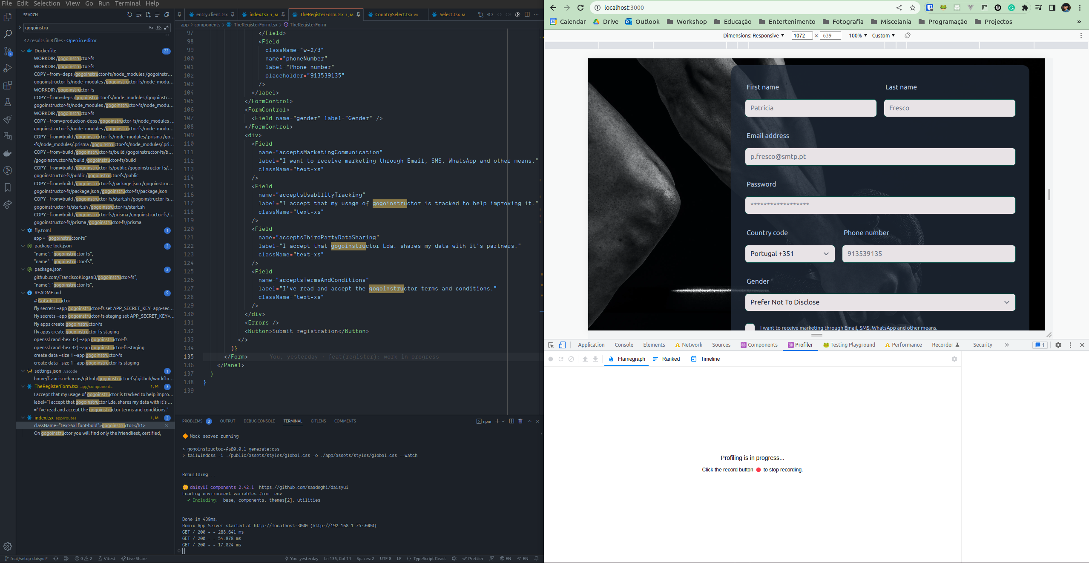1089x563 pixels.
Task: Open the Gender dropdown on the form
Action: (880, 302)
